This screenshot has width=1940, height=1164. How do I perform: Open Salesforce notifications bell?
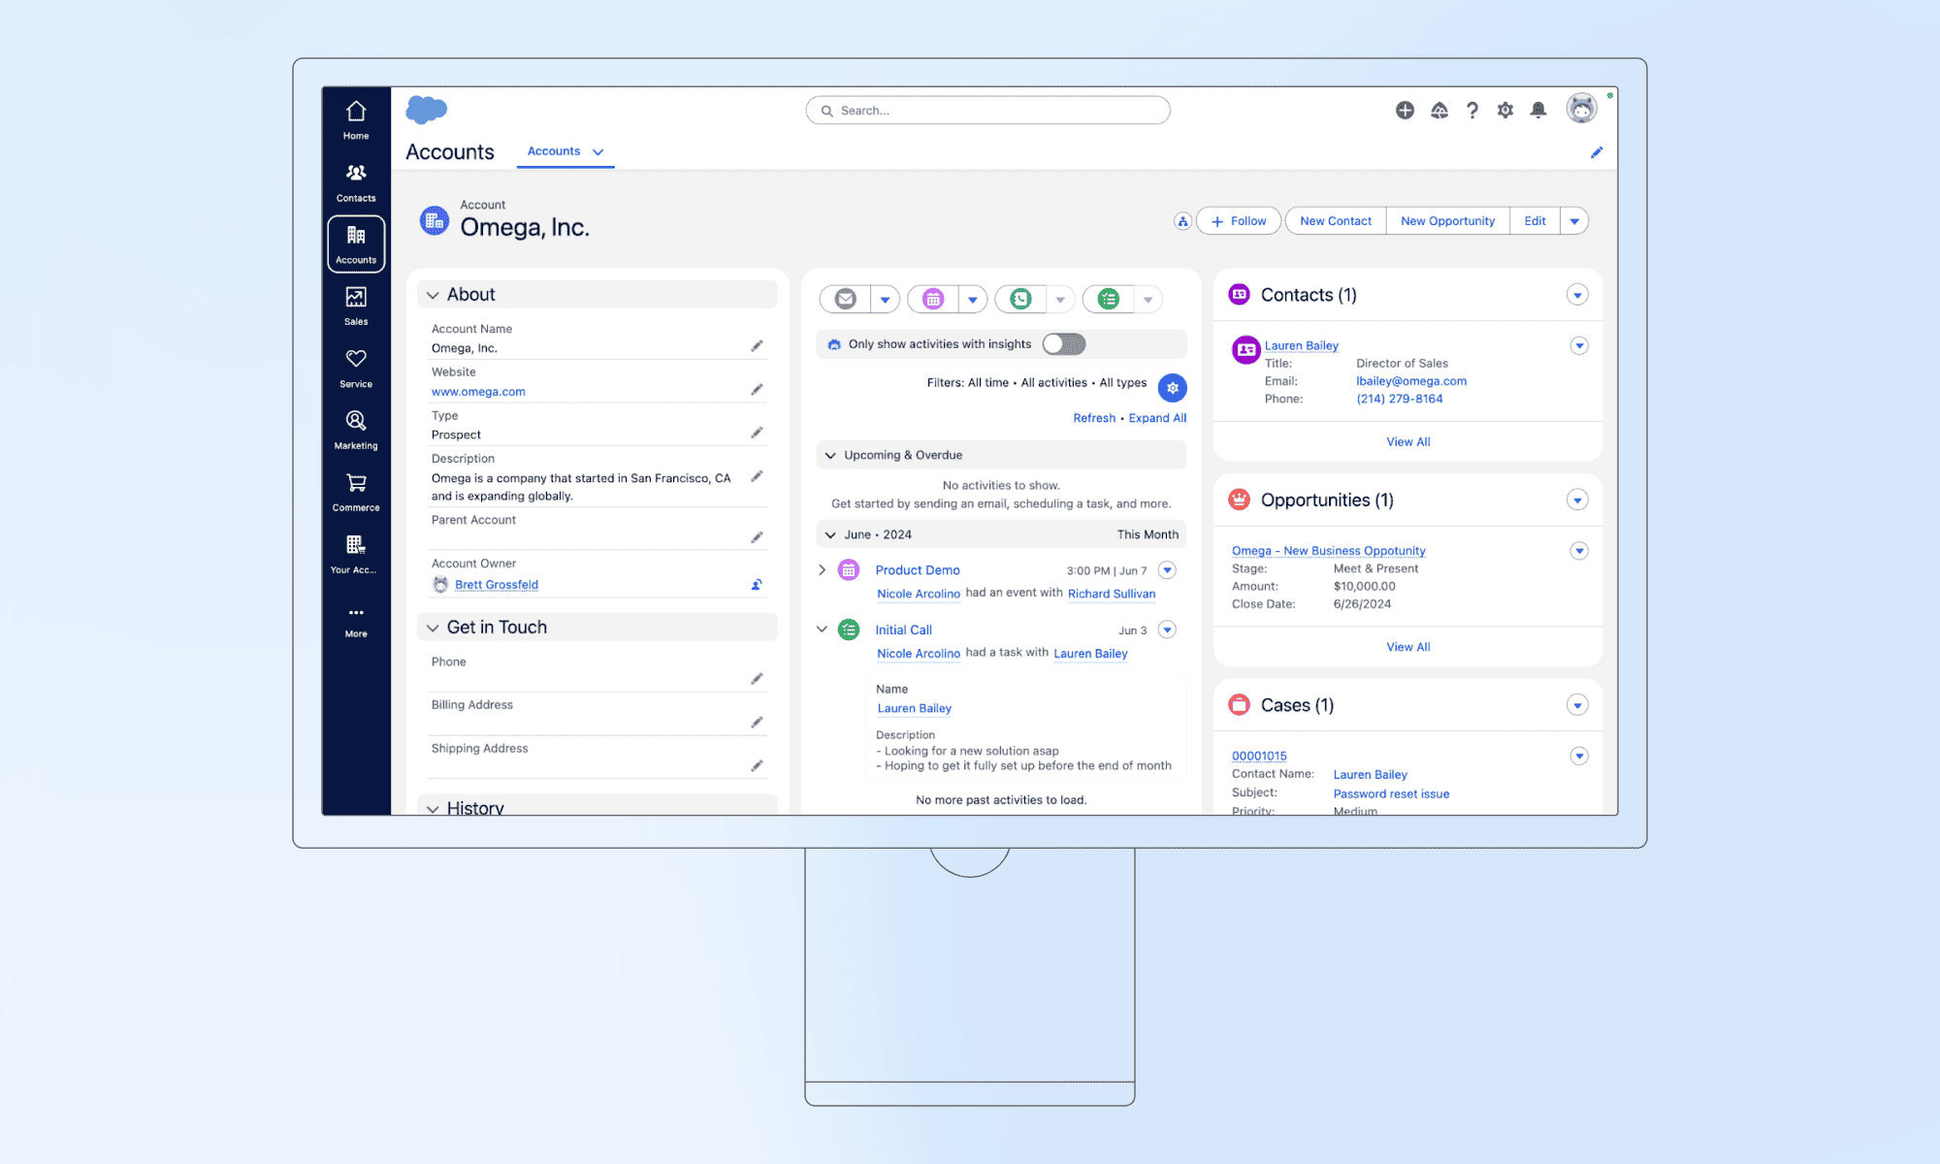pos(1538,110)
